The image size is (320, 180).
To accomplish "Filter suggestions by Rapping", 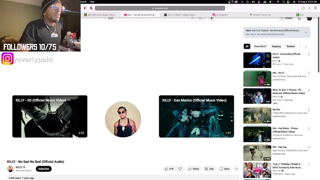I will [x=276, y=46].
